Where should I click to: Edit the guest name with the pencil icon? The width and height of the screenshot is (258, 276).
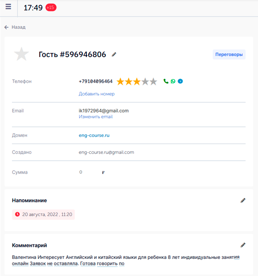[114, 55]
